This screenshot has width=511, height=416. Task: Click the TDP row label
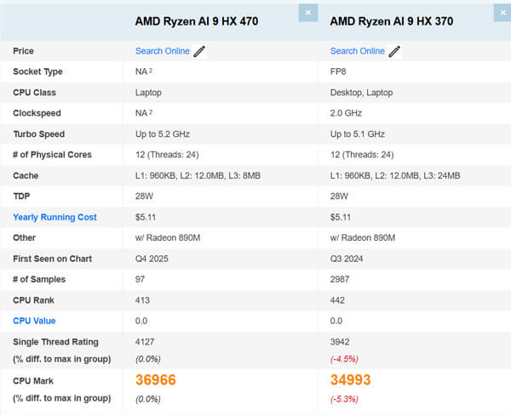pos(21,197)
